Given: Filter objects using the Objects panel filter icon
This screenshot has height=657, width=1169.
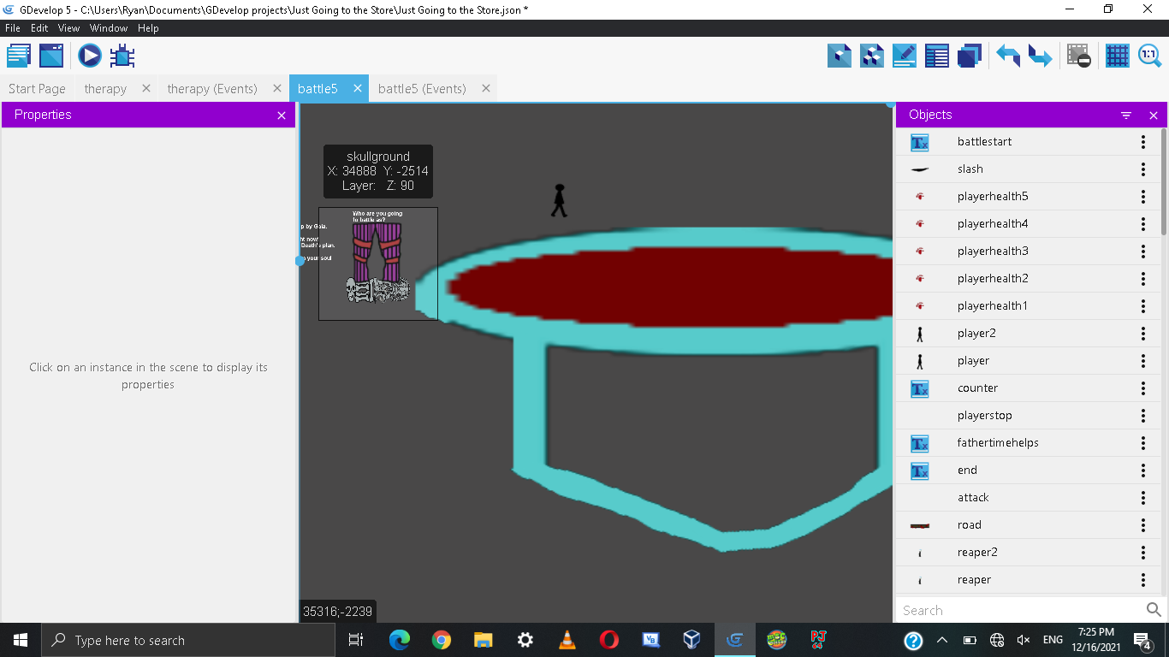Looking at the screenshot, I should click(1126, 115).
